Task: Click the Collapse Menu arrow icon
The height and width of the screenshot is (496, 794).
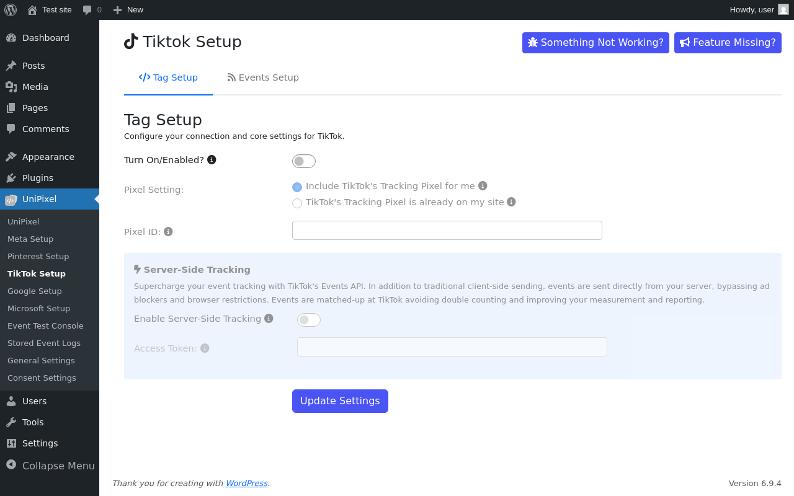Action: tap(11, 464)
